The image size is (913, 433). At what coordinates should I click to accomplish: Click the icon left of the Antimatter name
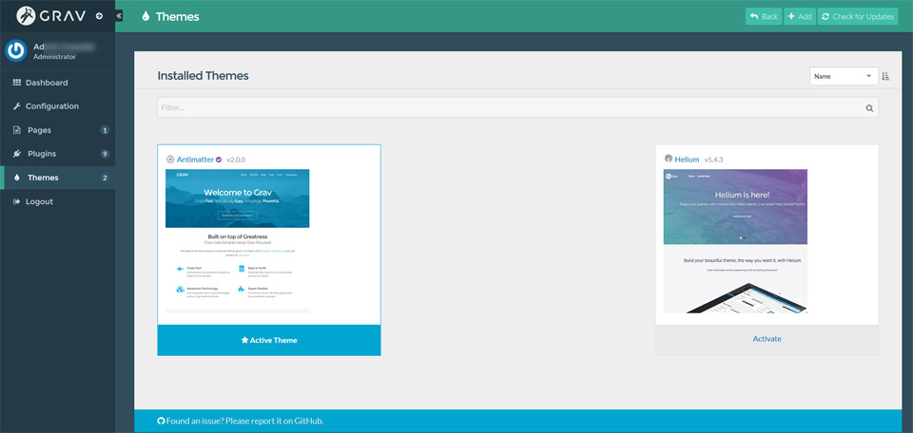170,160
